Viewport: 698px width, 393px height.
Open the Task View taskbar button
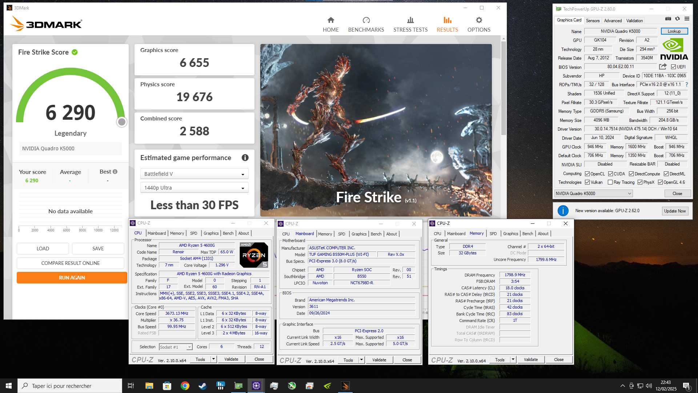131,386
